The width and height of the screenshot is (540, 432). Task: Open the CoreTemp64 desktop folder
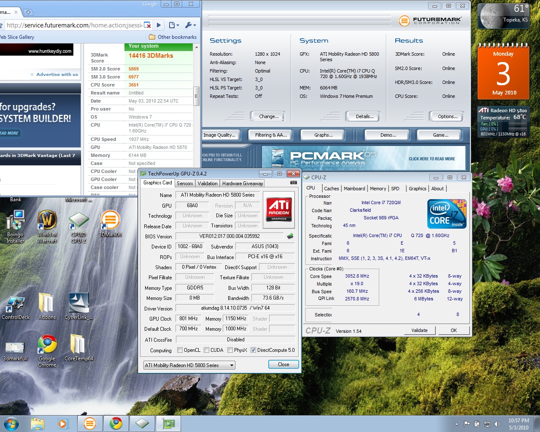[78, 348]
